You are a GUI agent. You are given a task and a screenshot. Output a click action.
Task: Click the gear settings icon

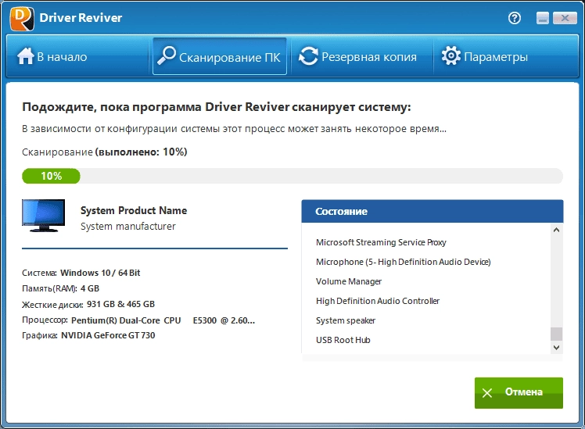[x=450, y=56]
